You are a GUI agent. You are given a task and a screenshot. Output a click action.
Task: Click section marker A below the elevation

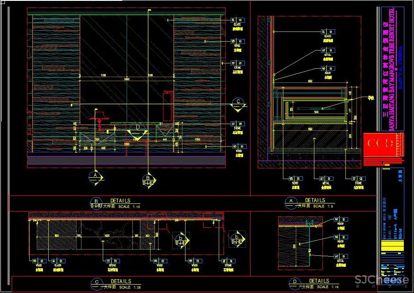pos(95,177)
